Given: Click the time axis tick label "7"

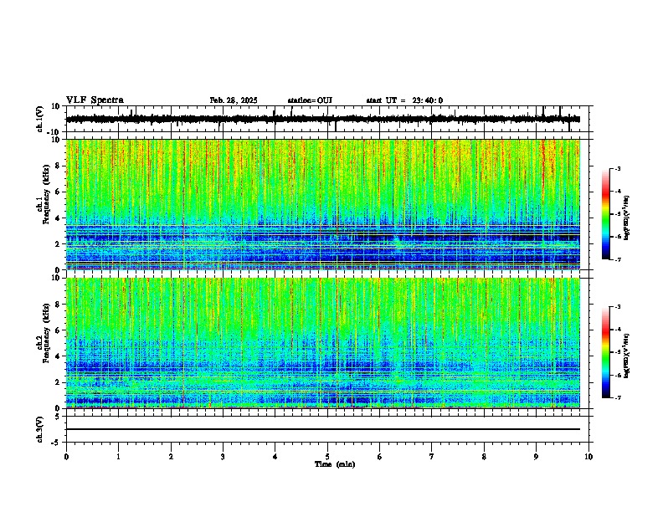Looking at the screenshot, I should (x=432, y=457).
